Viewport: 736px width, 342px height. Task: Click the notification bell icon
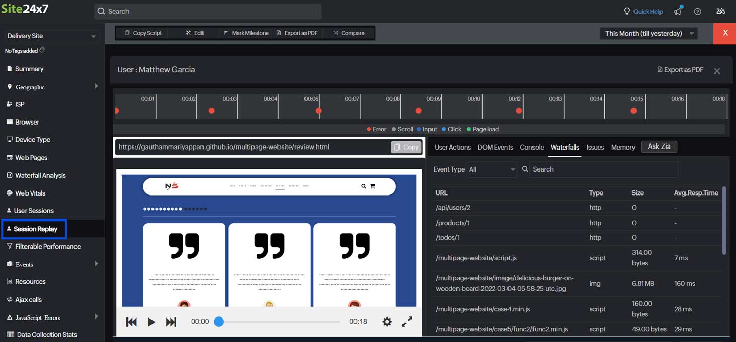coord(678,11)
